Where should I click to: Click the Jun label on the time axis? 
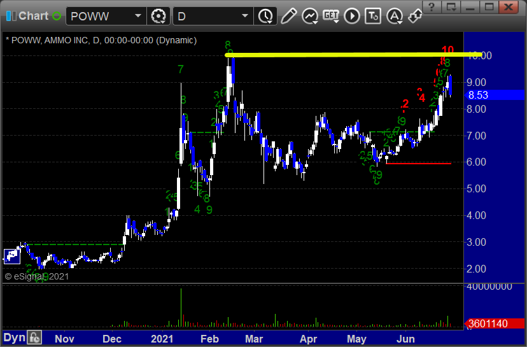click(x=405, y=339)
